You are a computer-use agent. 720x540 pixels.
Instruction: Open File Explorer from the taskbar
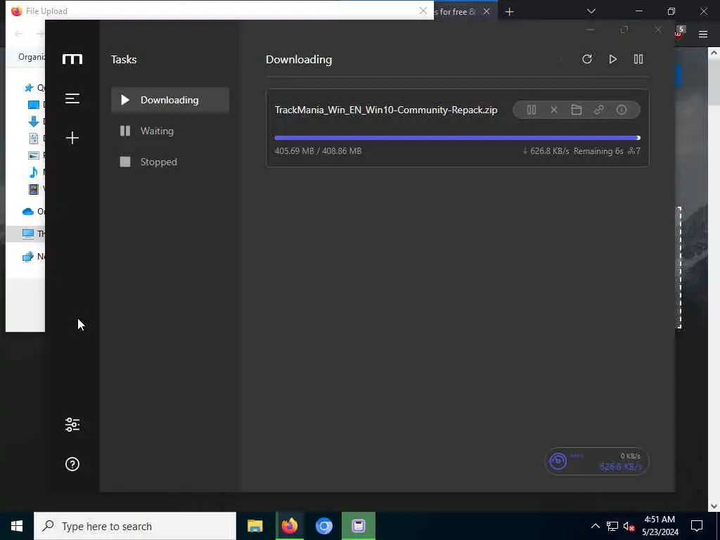[x=255, y=526]
